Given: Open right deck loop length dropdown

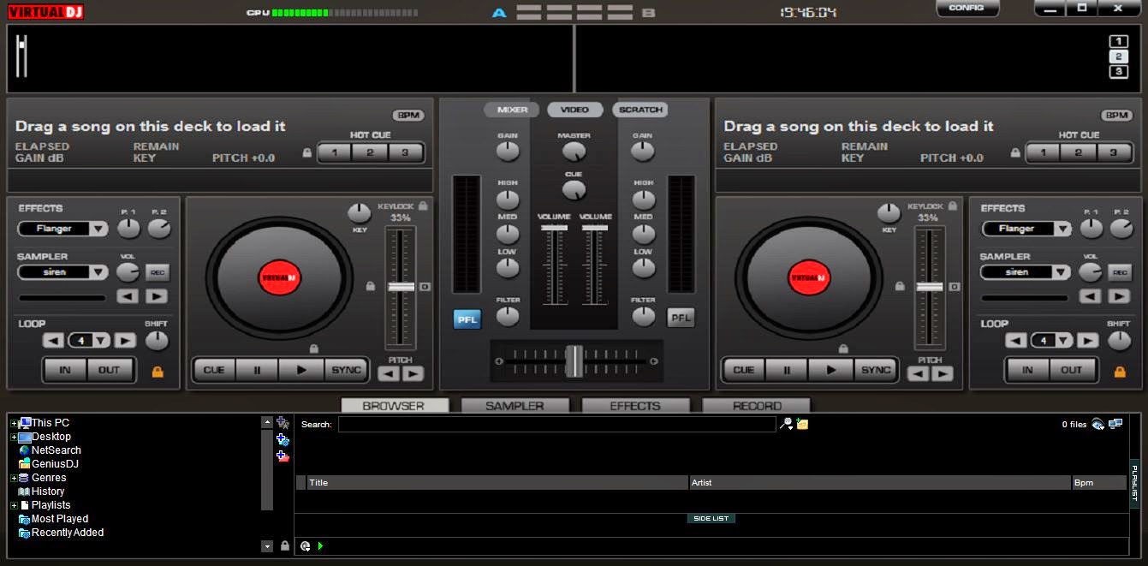Looking at the screenshot, I should (x=1063, y=341).
